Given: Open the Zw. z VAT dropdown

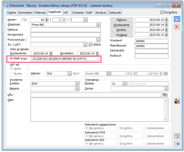Looking at the screenshot, I should [85, 45].
